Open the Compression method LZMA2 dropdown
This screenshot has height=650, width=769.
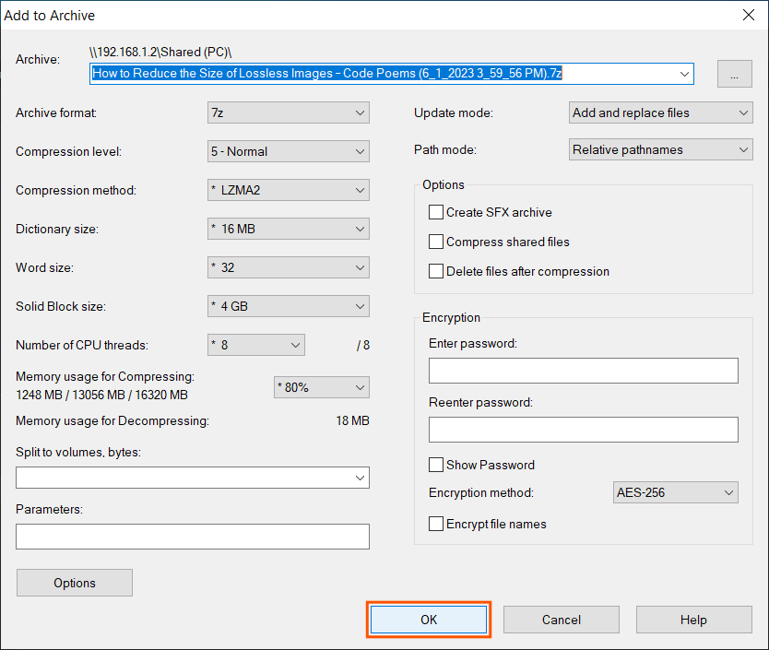point(289,190)
